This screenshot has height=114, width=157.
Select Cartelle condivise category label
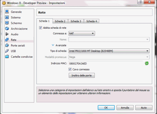click(x=22, y=57)
